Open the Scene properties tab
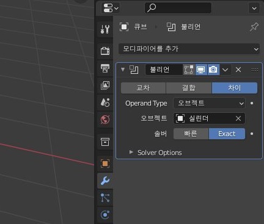 click(105, 103)
